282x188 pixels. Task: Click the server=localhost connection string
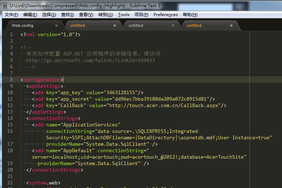point(139,157)
